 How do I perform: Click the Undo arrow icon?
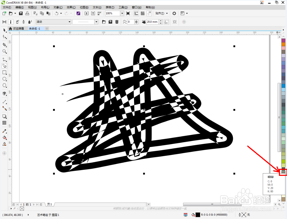tap(56, 13)
